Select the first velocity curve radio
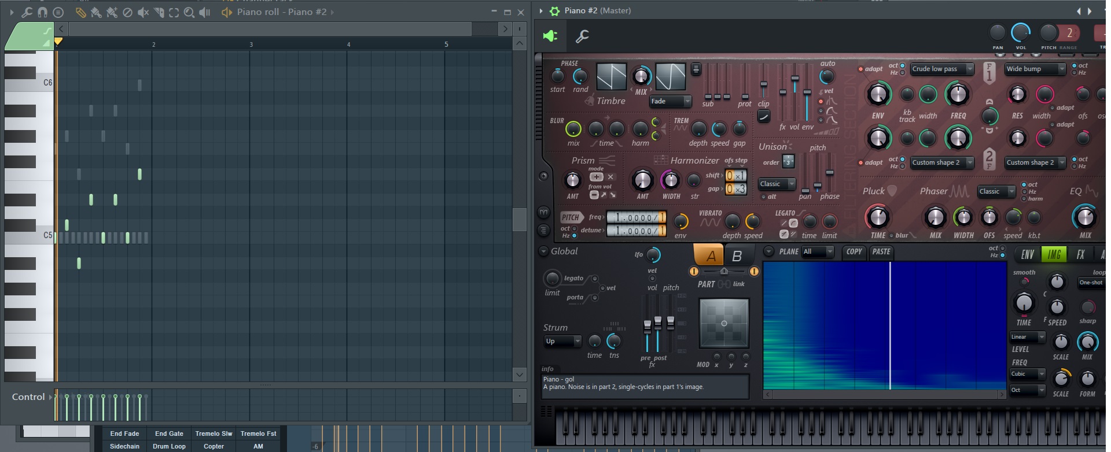The image size is (1111, 452). (821, 102)
